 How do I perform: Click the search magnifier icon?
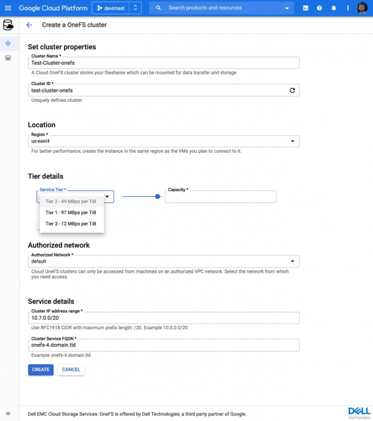click(159, 8)
